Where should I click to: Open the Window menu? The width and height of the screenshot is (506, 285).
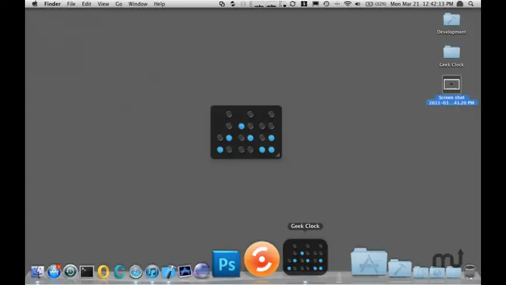click(x=138, y=4)
